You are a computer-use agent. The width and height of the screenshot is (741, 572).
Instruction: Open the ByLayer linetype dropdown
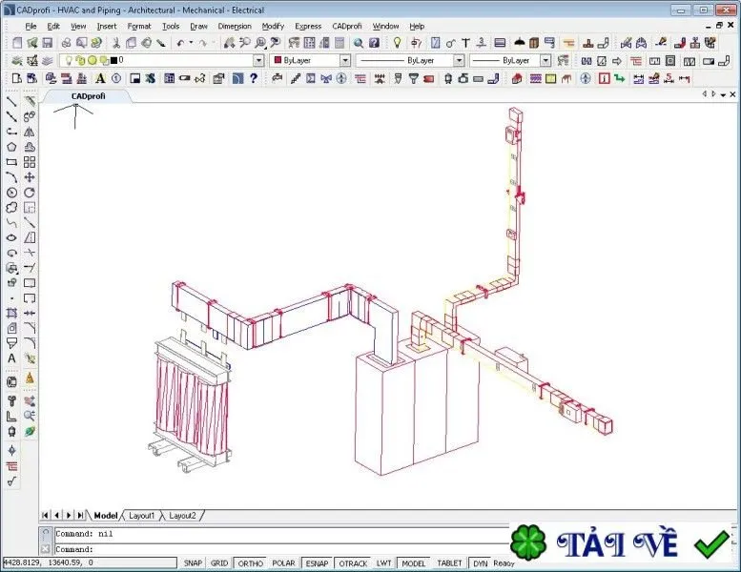tap(459, 60)
